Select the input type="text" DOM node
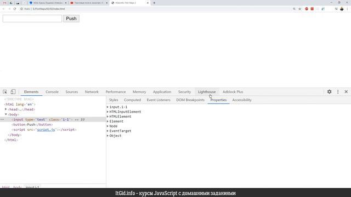351x197 pixels. coord(53,119)
